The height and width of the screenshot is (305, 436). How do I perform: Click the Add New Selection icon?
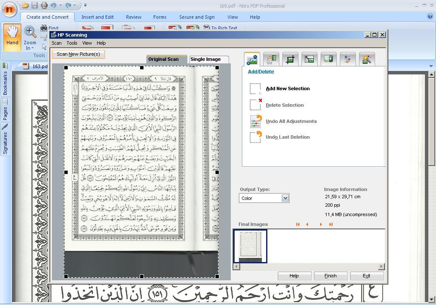[x=255, y=89]
